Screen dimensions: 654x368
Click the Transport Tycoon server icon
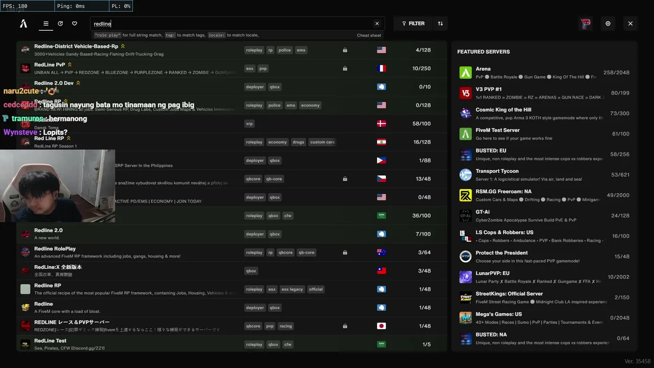pos(465,175)
